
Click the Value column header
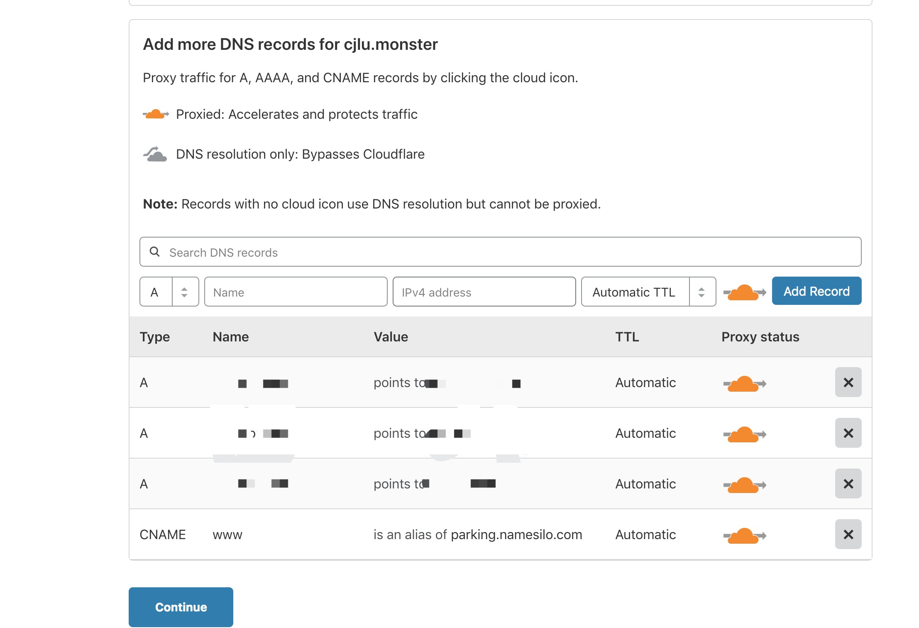tap(391, 336)
